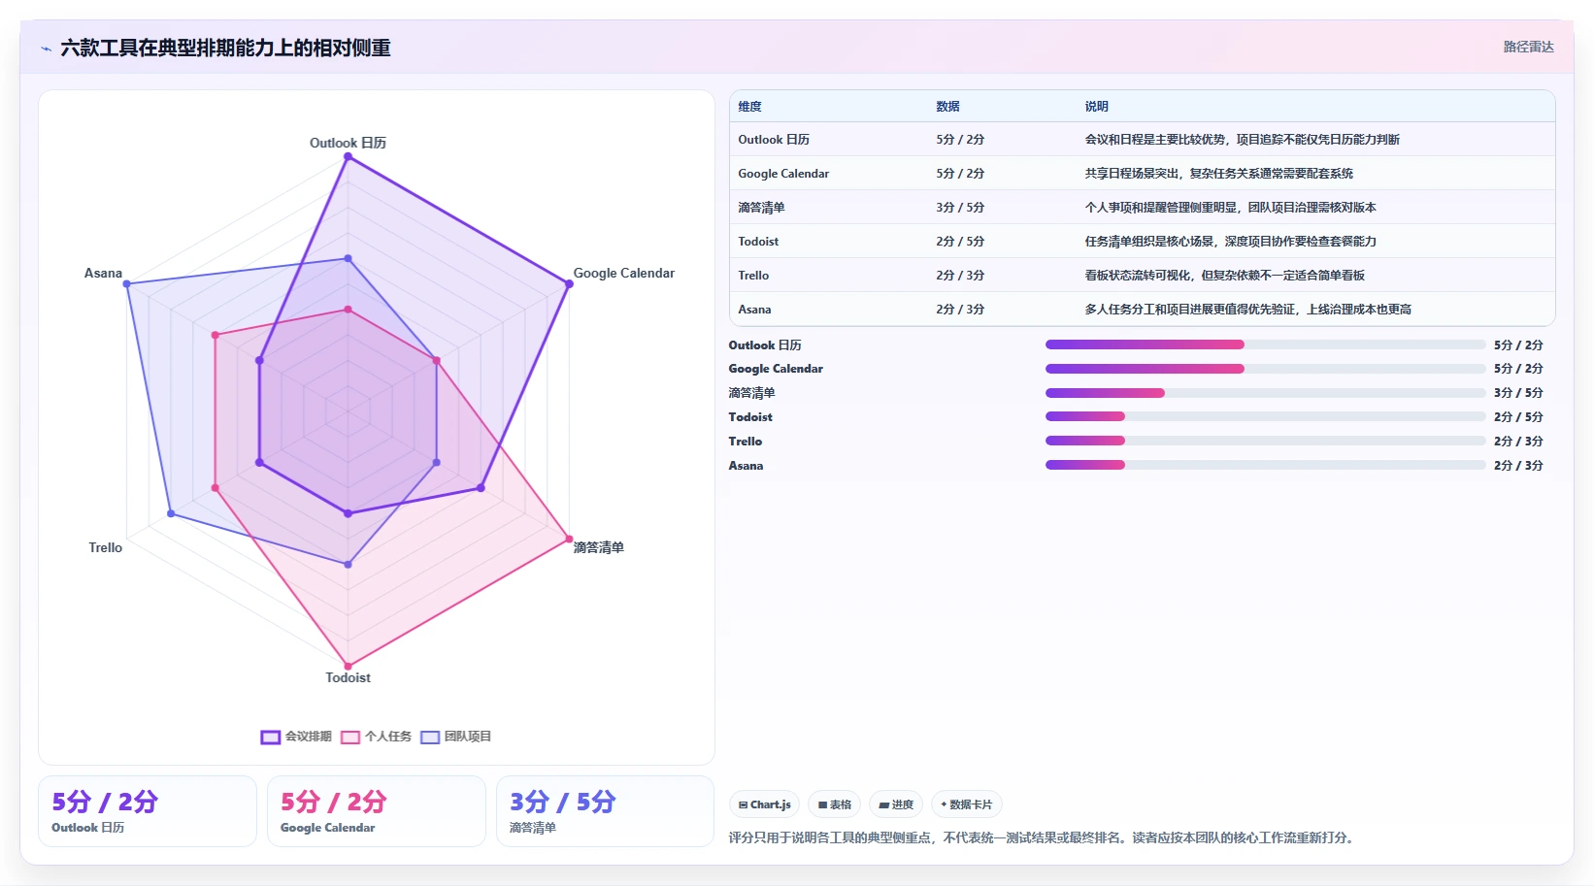Image resolution: width=1594 pixels, height=886 pixels.
Task: Select the Asana table row name
Action: click(x=754, y=310)
